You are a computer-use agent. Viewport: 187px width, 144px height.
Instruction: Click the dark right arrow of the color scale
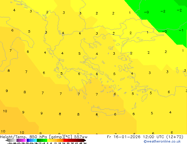tap(85, 140)
